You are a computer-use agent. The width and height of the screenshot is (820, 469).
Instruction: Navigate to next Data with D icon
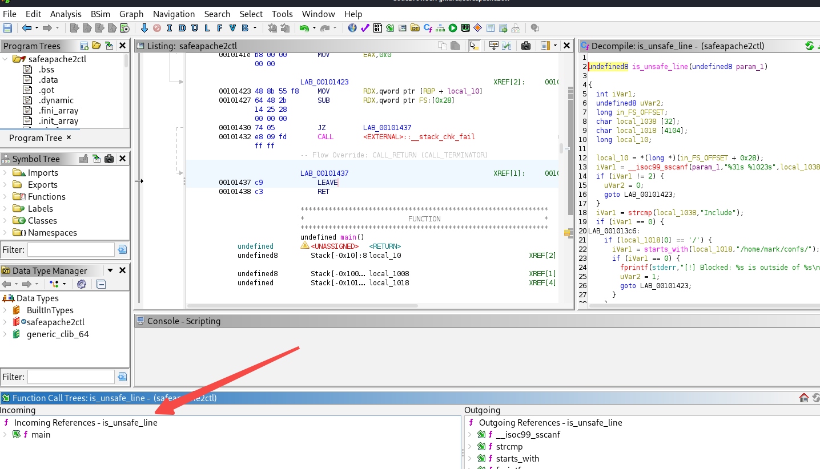tap(182, 28)
